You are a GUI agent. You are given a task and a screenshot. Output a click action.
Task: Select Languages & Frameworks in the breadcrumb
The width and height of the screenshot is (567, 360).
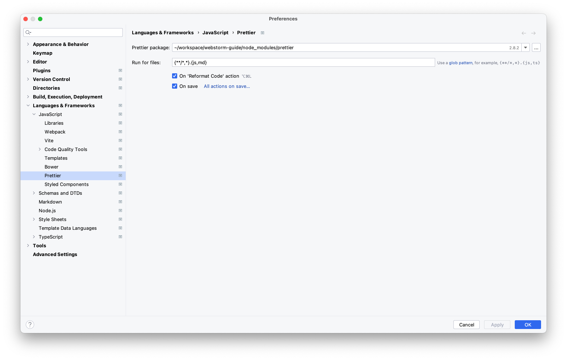[163, 32]
